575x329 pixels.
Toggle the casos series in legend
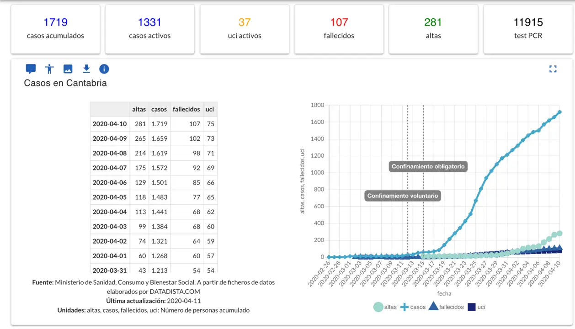(413, 307)
